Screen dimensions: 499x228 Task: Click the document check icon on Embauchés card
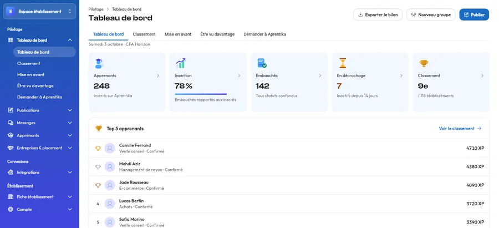click(262, 63)
